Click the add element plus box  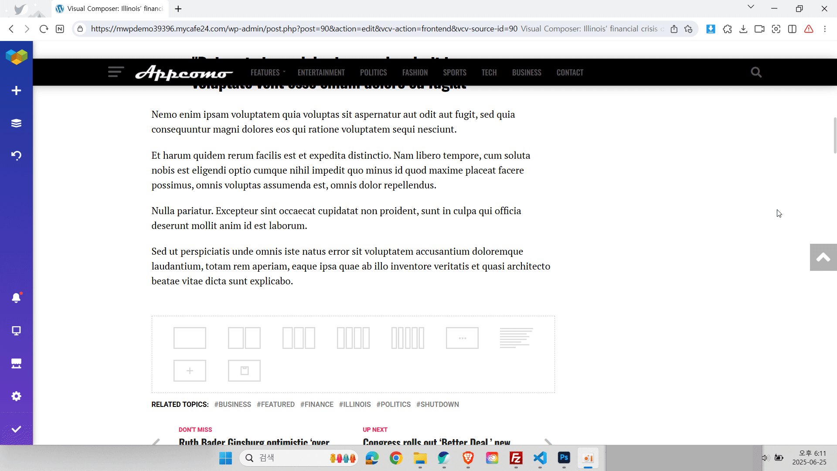pos(190,371)
